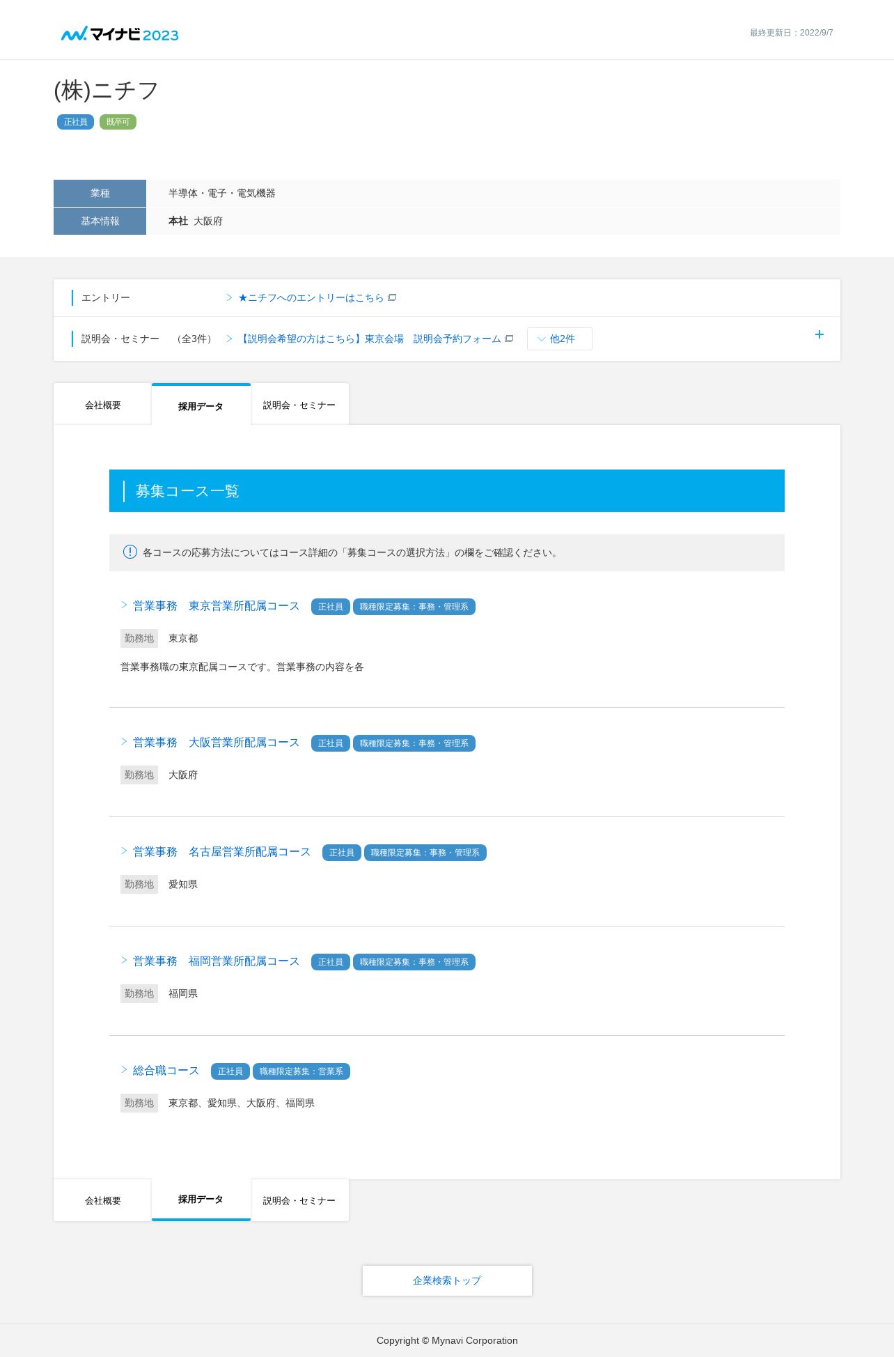This screenshot has height=1357, width=894.
Task: Click the 正社員 badge under company name
Action: pos(75,122)
